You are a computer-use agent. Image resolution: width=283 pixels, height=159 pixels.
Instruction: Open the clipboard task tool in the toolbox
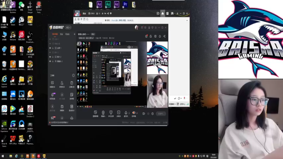tap(72, 83)
